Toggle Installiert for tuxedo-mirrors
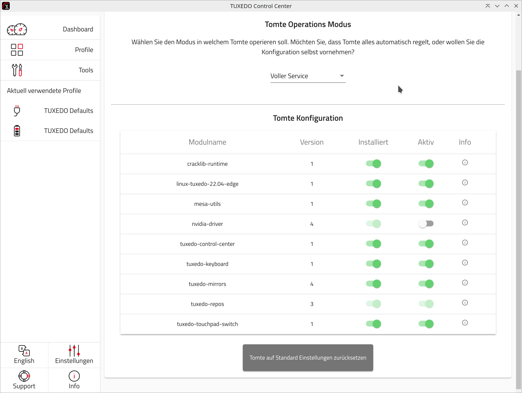Screen dimensions: 522x393 [x=373, y=284]
